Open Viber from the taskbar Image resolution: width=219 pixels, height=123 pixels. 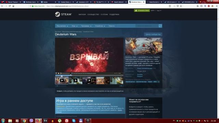click(x=31, y=121)
